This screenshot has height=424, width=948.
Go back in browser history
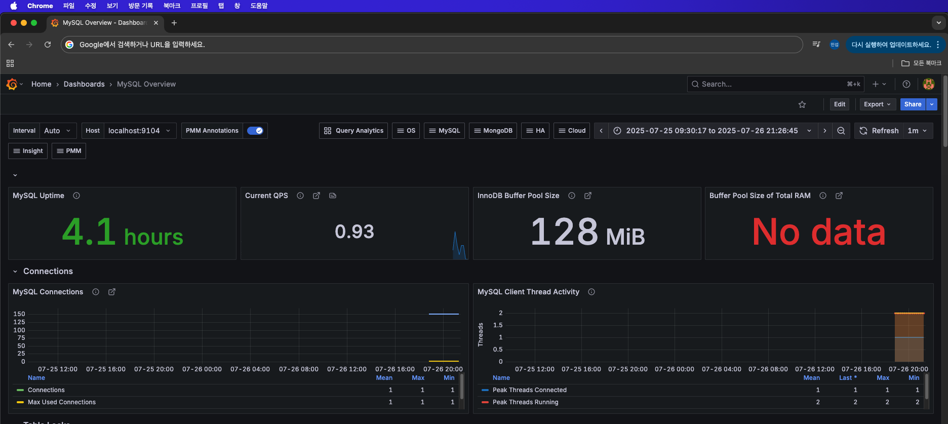[11, 45]
